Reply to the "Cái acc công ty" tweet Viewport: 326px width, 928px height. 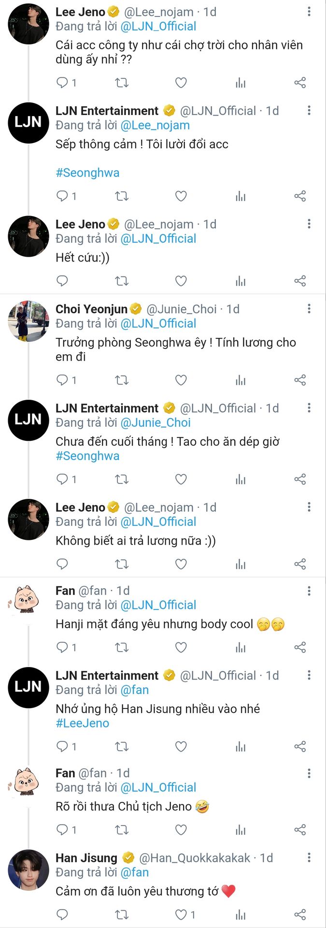pos(62,83)
